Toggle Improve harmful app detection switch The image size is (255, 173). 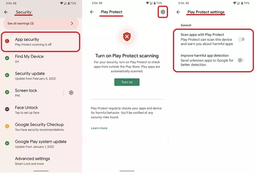241,60
